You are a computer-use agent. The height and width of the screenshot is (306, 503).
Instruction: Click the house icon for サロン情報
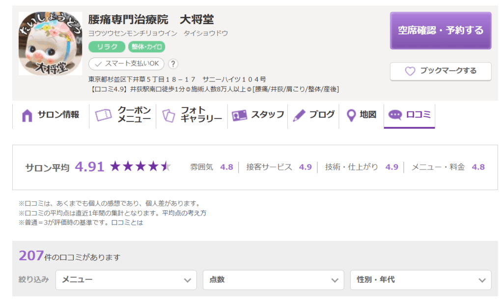[x=27, y=115]
